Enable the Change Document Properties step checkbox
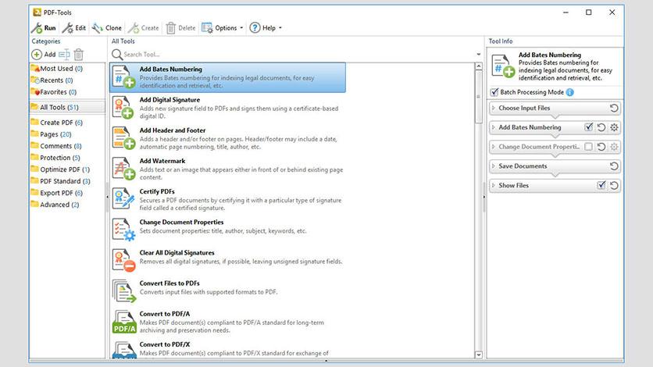The image size is (653, 367). coord(588,147)
